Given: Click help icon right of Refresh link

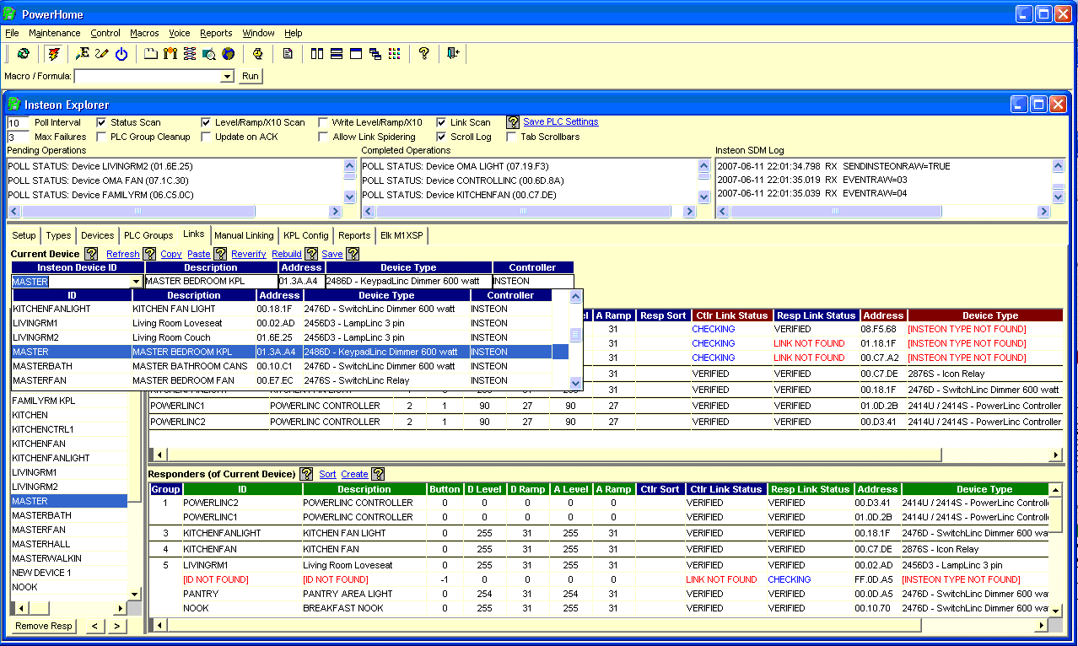Looking at the screenshot, I should click(149, 254).
